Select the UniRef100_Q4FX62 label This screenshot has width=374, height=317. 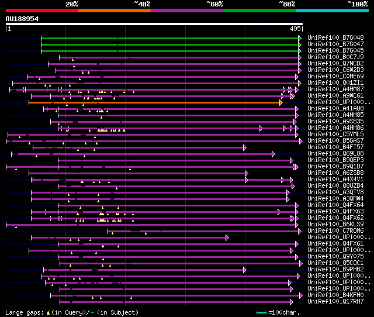[335, 218]
